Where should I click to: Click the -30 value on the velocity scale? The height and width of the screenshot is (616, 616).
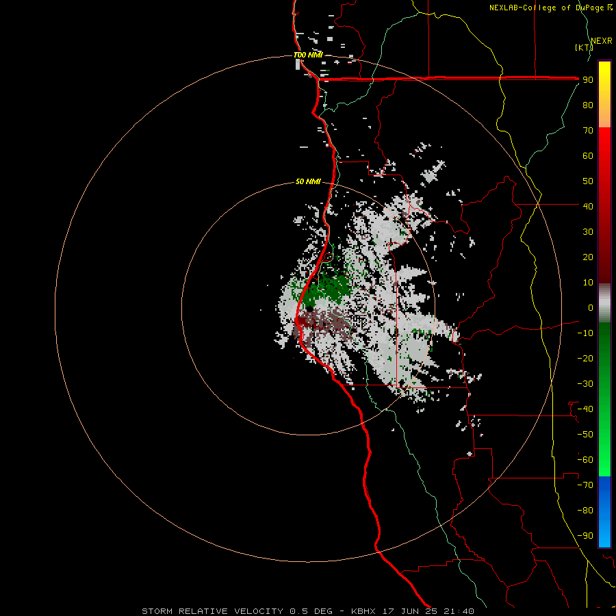(x=585, y=384)
